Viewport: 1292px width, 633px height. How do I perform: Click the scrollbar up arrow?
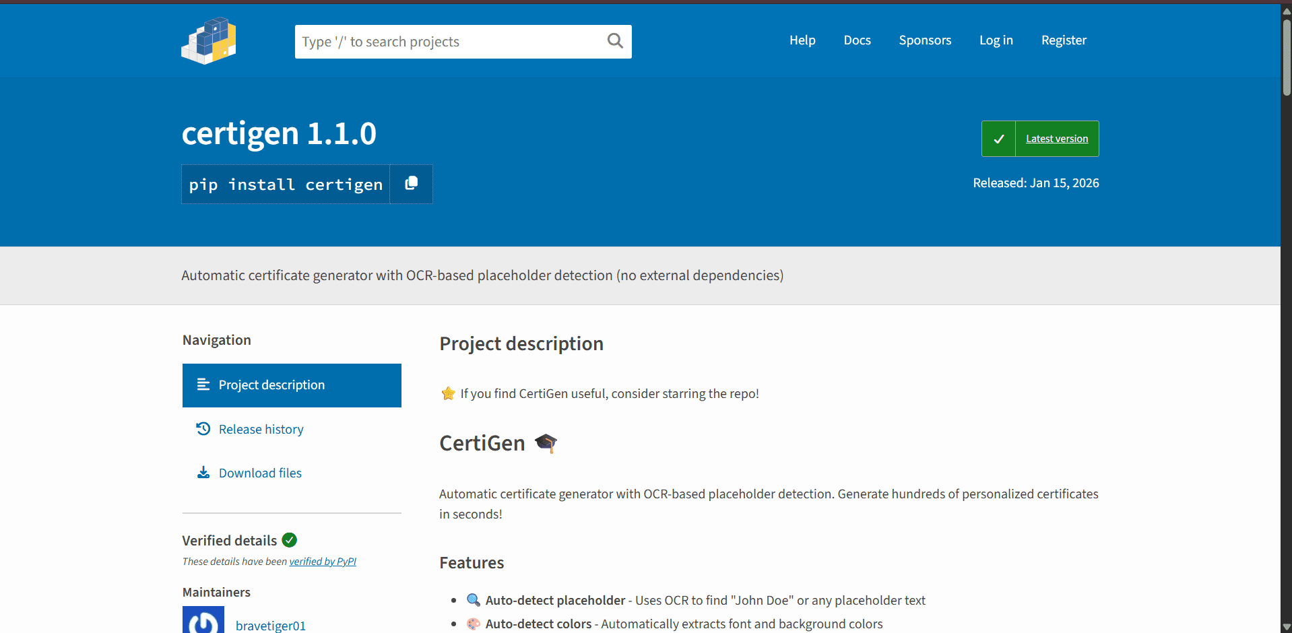tap(1287, 10)
